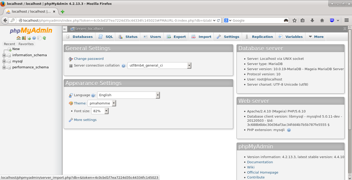Viewport: 352px width, 180px height.
Task: Open the Contribute link
Action: (256, 177)
